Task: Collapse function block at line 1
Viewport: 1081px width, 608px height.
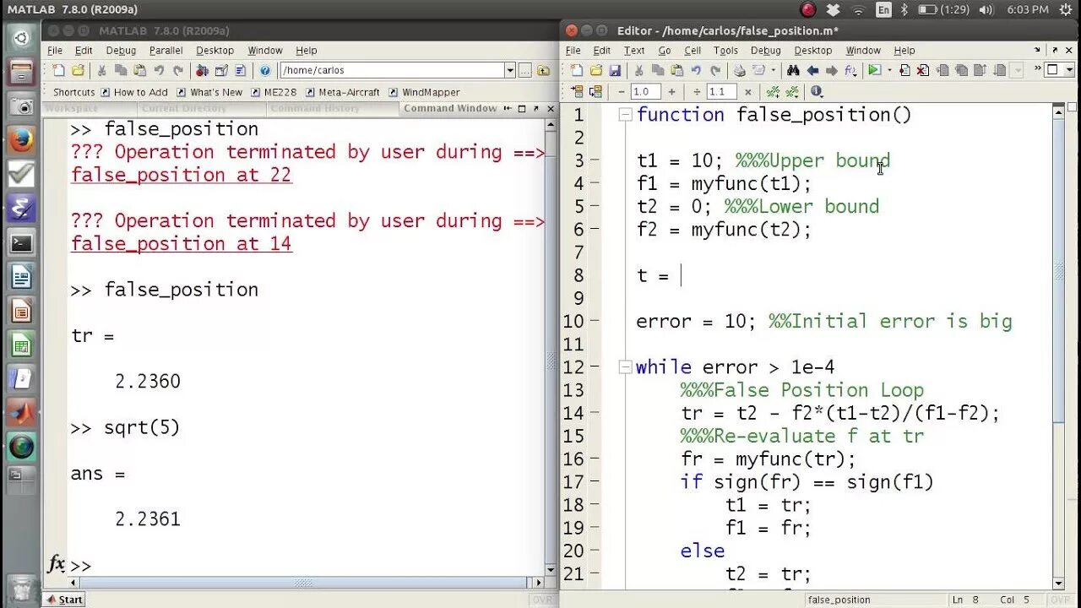Action: [625, 115]
